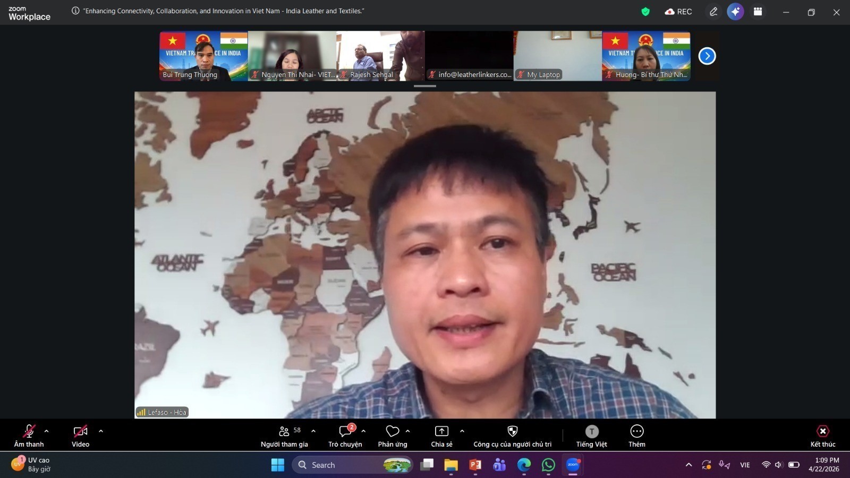Open the Người tham gia participants panel
850x478 pixels.
(x=284, y=432)
